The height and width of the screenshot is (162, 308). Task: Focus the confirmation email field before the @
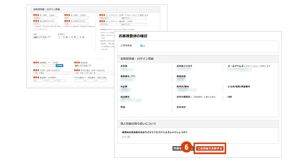110,25
